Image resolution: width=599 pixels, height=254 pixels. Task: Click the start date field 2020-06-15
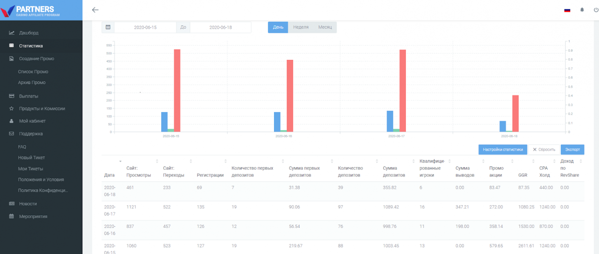(x=145, y=27)
